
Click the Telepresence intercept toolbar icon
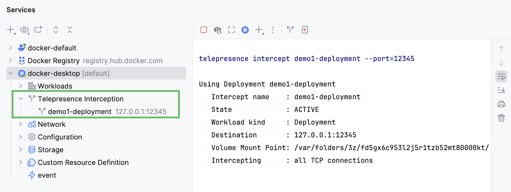click(x=290, y=30)
